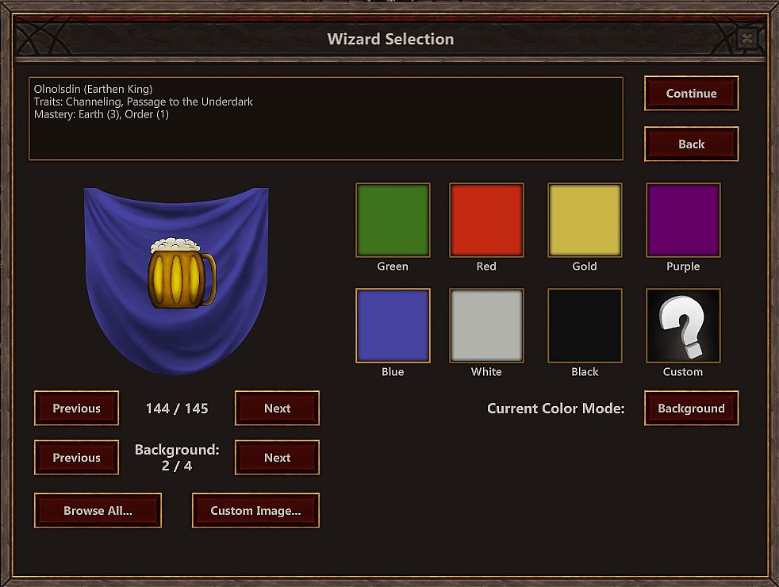Show next emblem next to 144 / 145
The width and height of the screenshot is (779, 587).
(277, 409)
